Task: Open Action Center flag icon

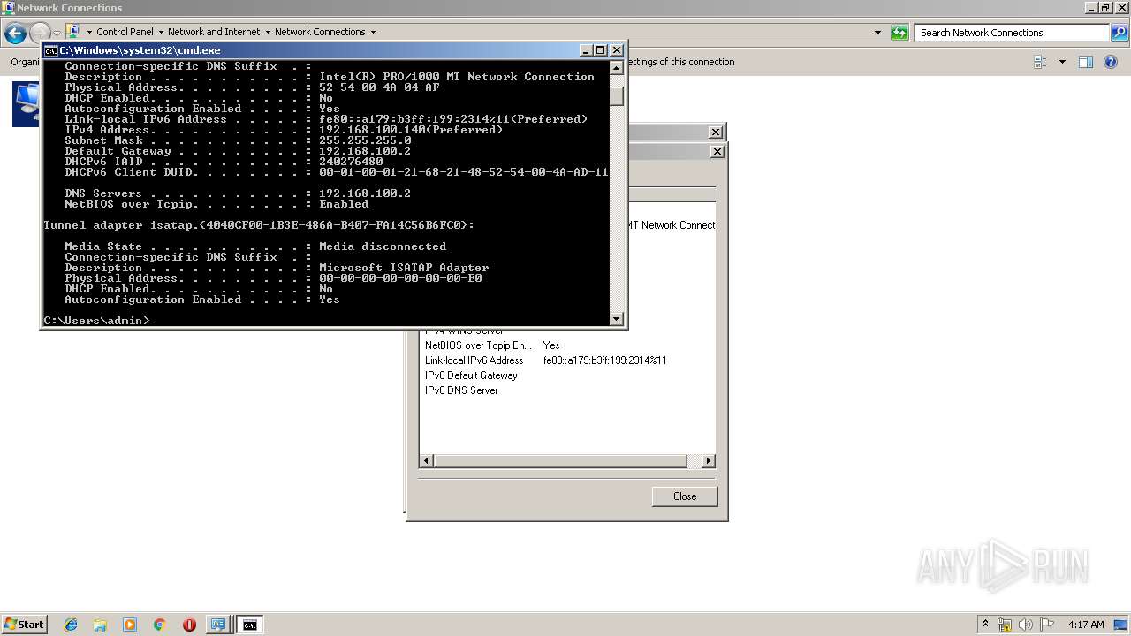Action: click(1047, 625)
